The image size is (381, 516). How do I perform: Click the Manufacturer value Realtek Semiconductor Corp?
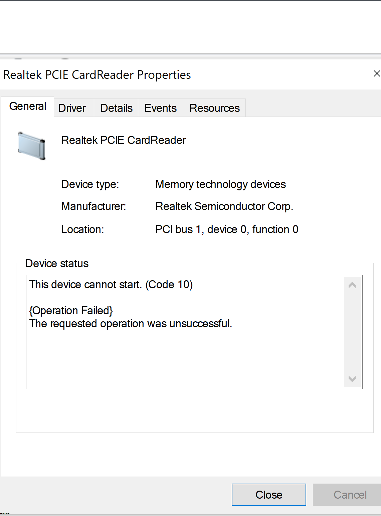pos(224,206)
